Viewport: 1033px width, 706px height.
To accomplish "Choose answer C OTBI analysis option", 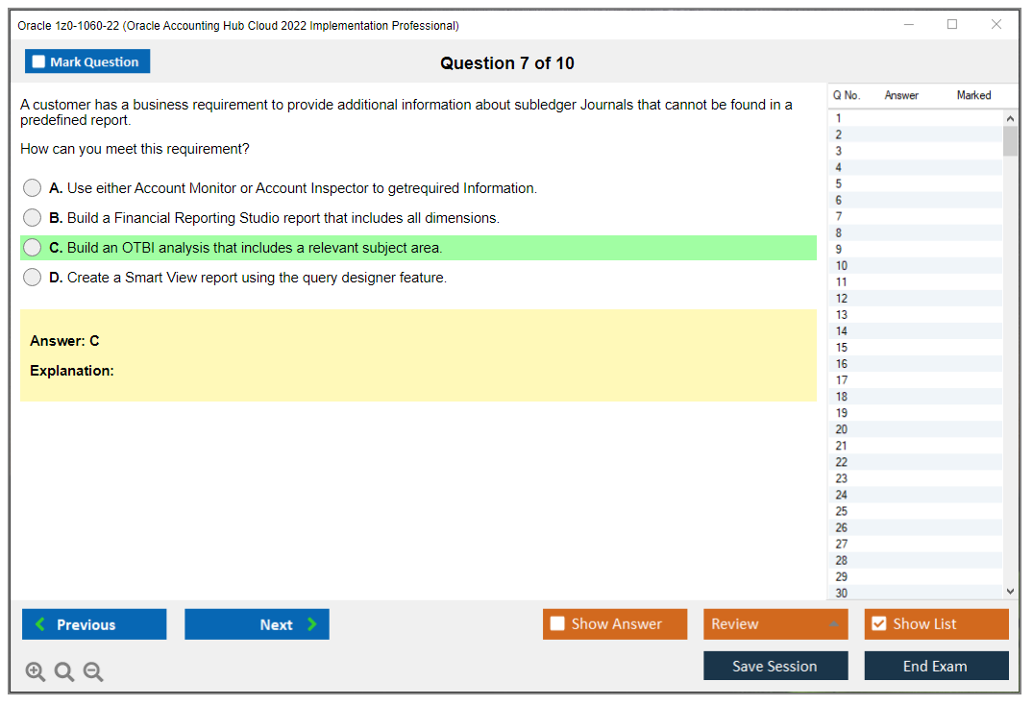I will point(33,248).
